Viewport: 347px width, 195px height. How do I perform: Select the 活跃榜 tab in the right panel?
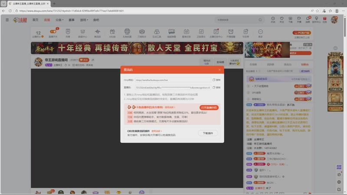(x=270, y=65)
